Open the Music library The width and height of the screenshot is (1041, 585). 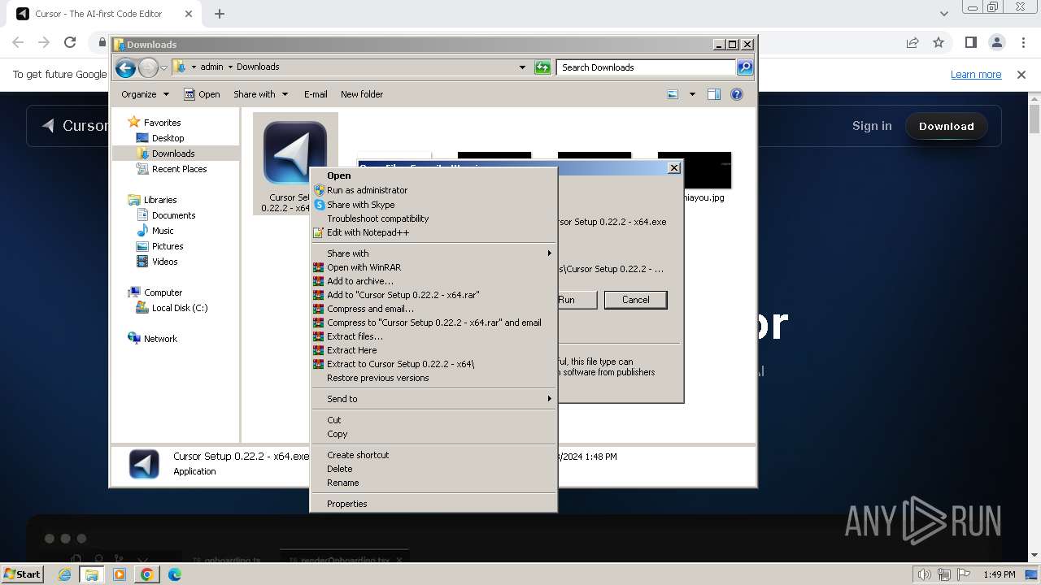pyautogui.click(x=163, y=231)
